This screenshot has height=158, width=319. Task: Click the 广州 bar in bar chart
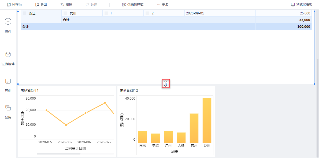pos(168,137)
